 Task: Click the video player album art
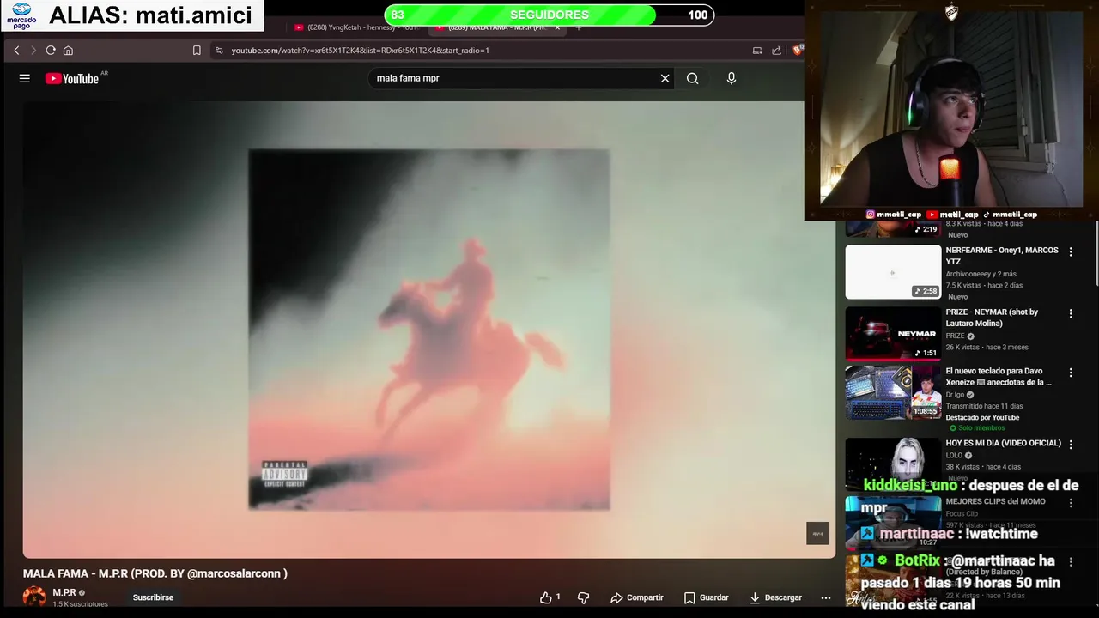(x=429, y=330)
